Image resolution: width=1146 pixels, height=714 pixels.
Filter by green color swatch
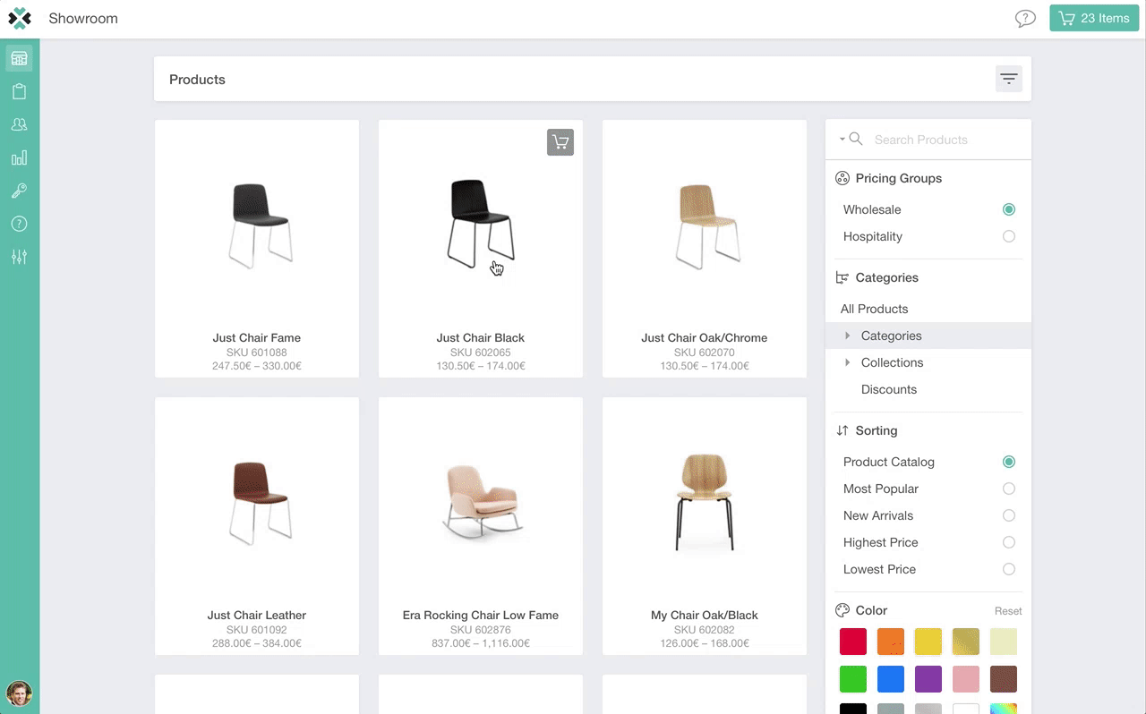(x=853, y=679)
